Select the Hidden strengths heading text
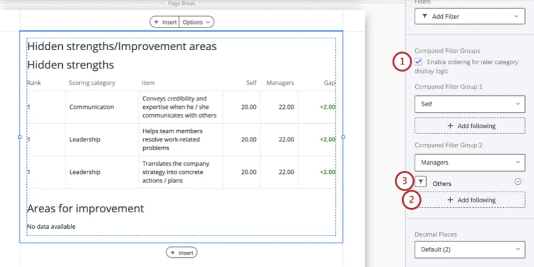 (71, 64)
